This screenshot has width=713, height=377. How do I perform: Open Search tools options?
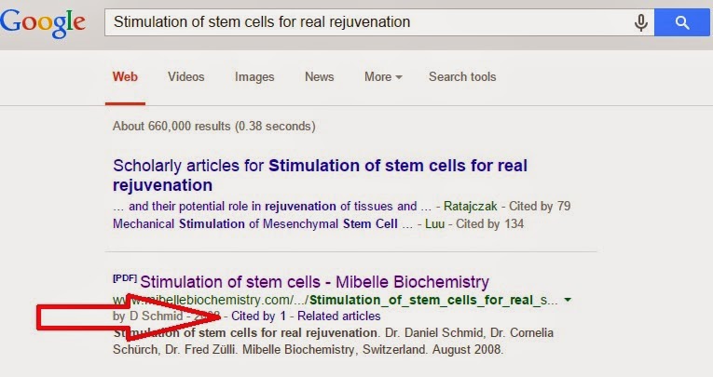click(x=462, y=76)
